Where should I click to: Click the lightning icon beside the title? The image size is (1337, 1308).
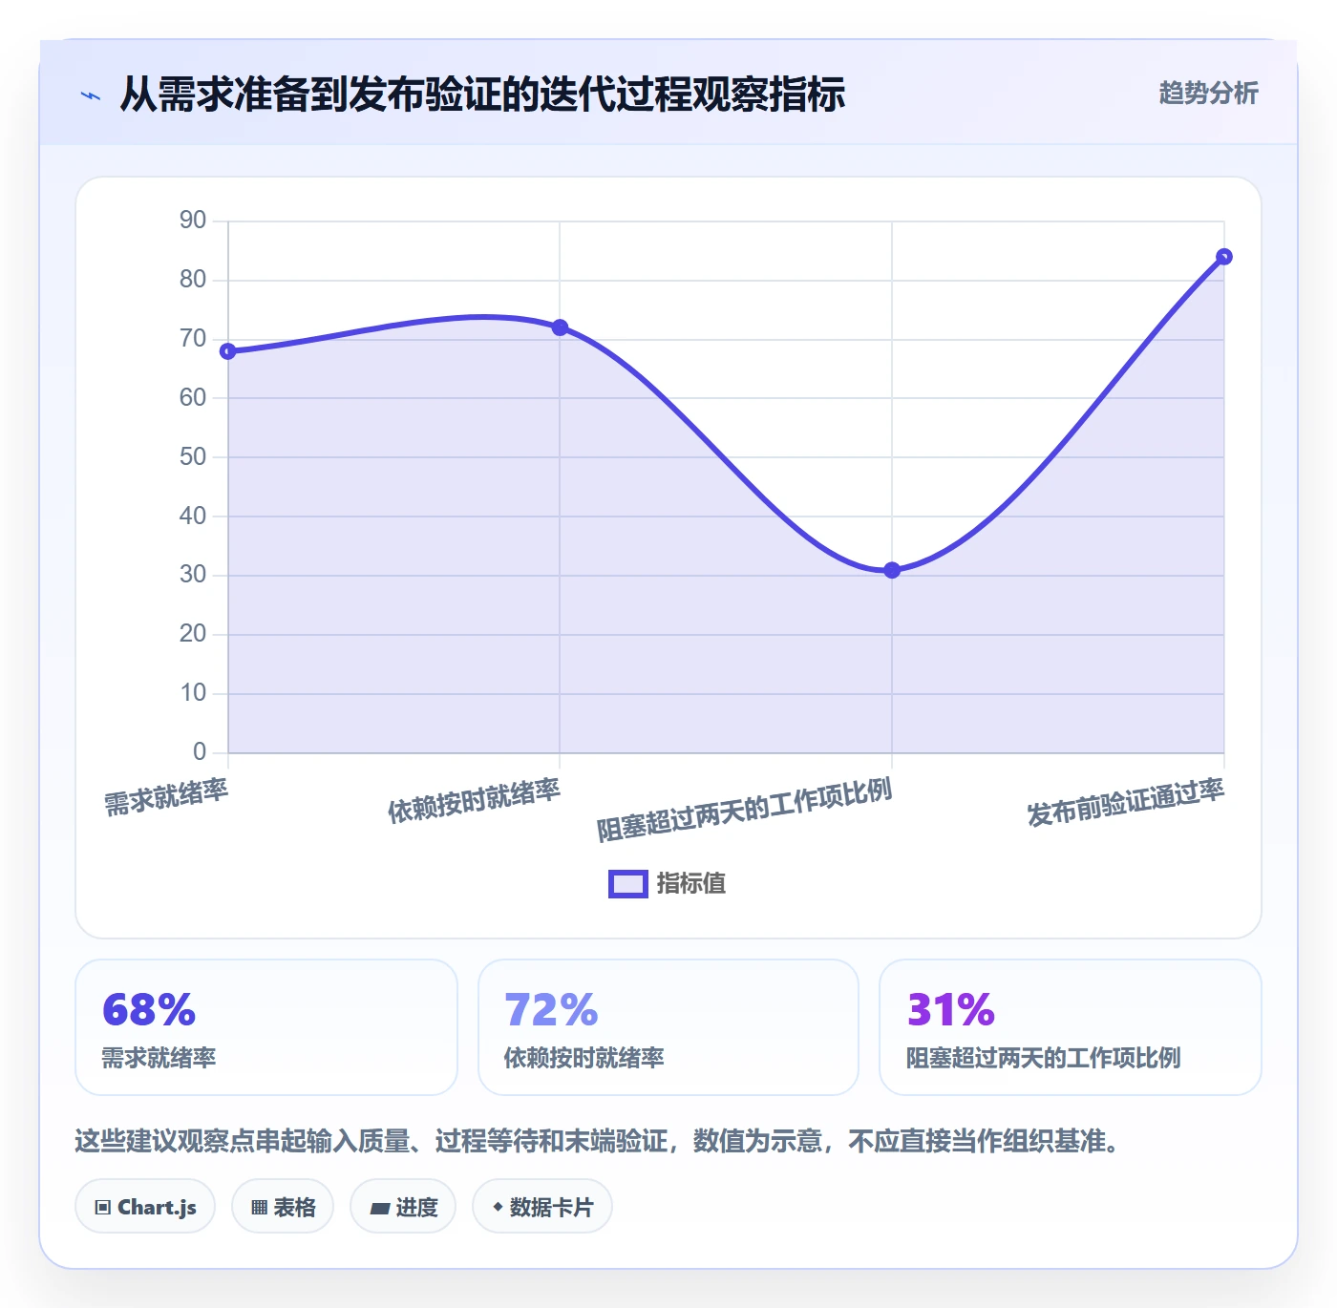pyautogui.click(x=91, y=95)
